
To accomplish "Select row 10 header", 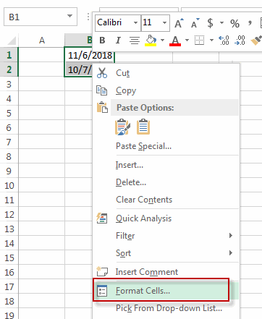I will point(9,185).
